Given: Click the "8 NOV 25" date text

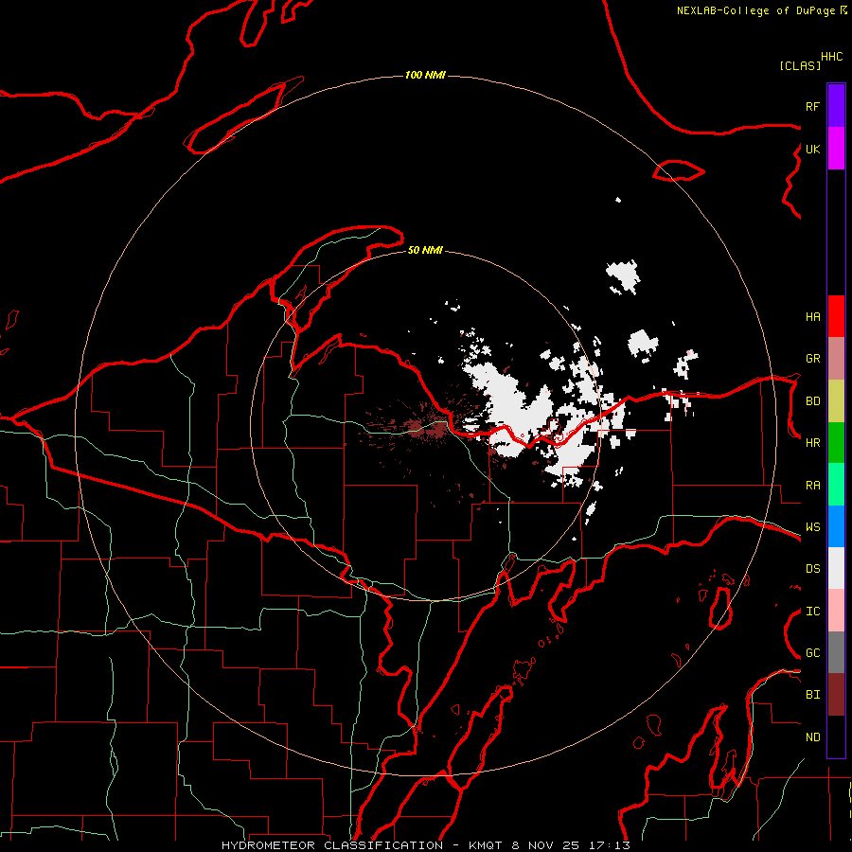Looking at the screenshot, I should (x=545, y=845).
